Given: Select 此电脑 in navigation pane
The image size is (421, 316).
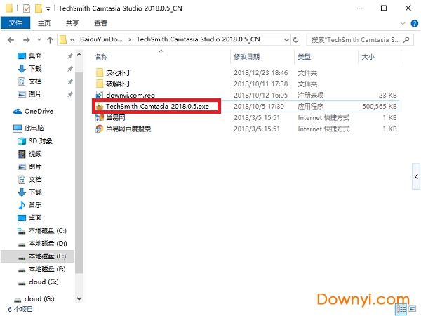Looking at the screenshot, I should (34, 129).
